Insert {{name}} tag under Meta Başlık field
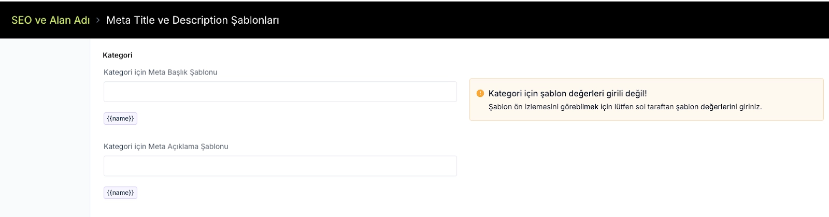This screenshot has width=829, height=217. pos(120,119)
